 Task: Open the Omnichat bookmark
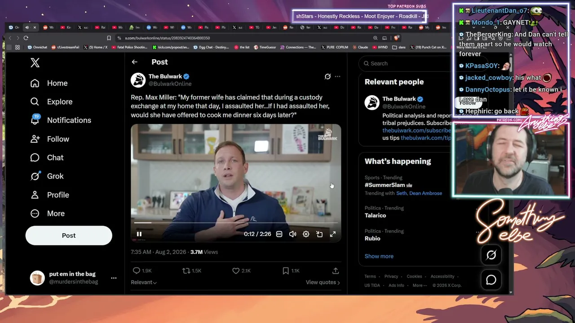(x=37, y=47)
